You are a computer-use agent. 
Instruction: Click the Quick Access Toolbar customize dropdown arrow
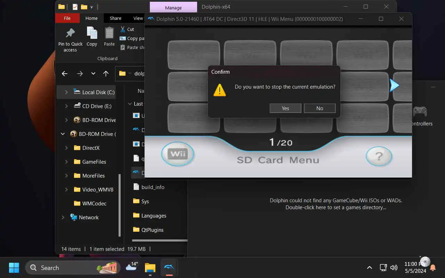(x=92, y=7)
